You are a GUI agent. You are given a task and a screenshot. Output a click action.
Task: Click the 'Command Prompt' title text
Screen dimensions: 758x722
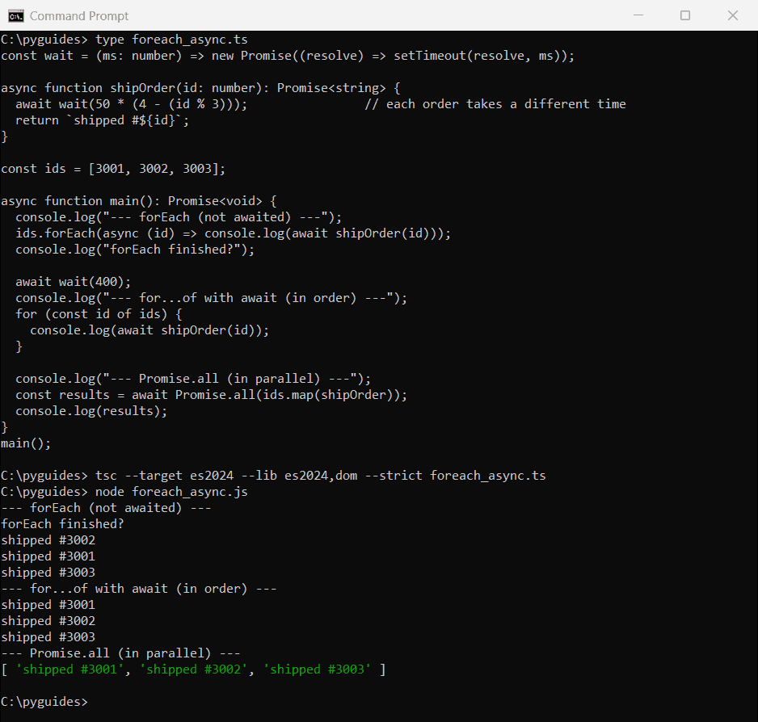79,16
